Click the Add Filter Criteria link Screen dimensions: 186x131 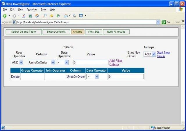point(116,63)
